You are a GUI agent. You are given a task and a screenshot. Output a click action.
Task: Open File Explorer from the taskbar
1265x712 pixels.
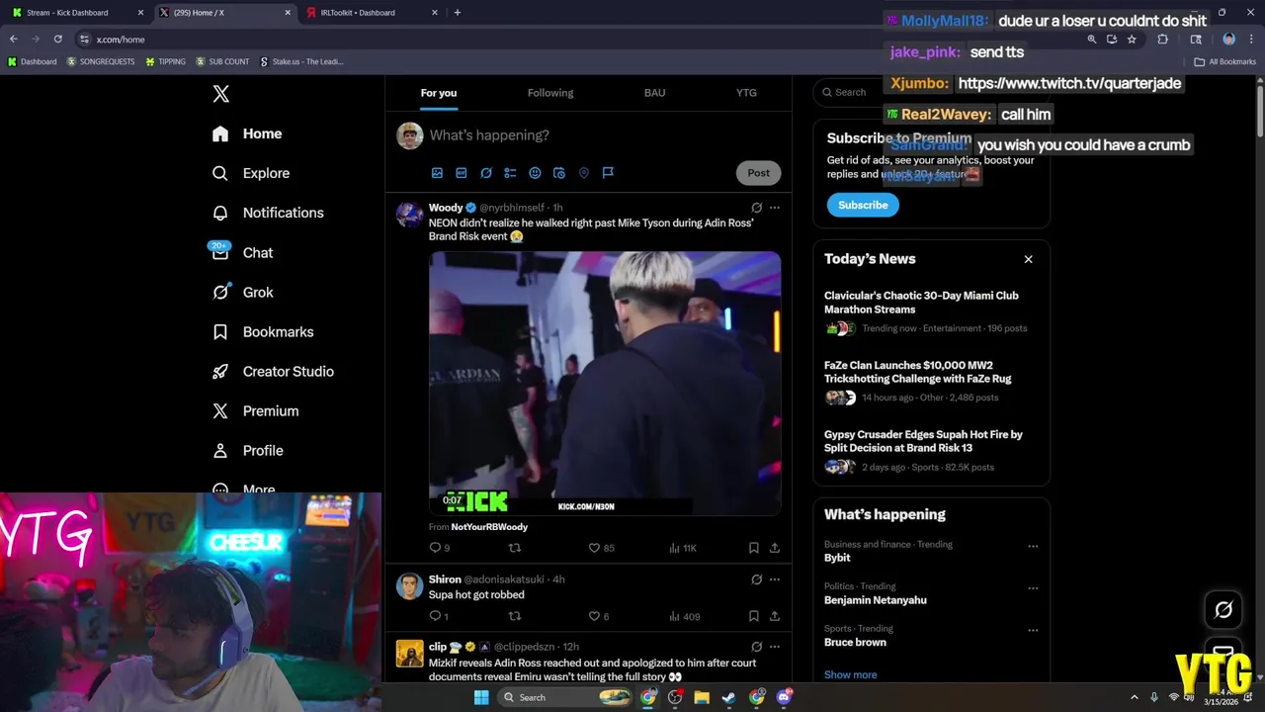(x=702, y=697)
